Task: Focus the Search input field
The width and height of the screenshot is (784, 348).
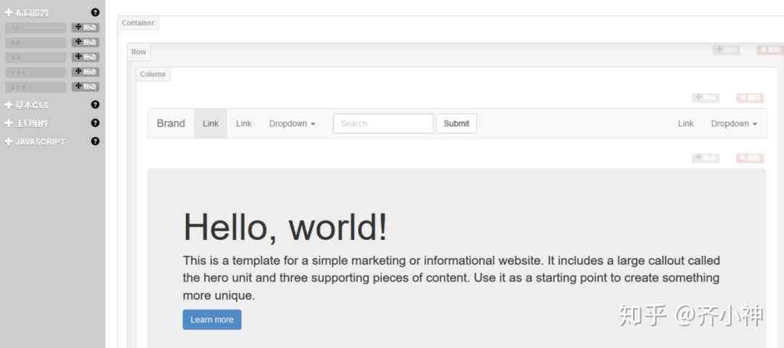Action: 383,123
